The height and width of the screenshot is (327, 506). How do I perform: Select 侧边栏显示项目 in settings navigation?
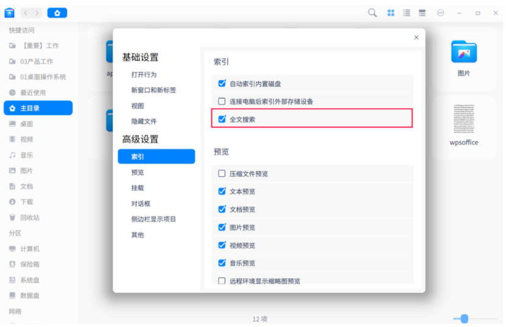click(x=153, y=219)
